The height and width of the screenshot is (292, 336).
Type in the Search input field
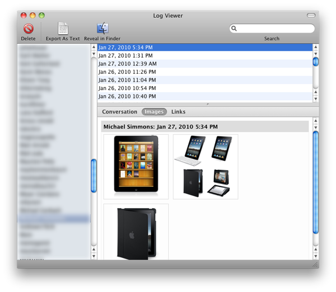(274, 29)
